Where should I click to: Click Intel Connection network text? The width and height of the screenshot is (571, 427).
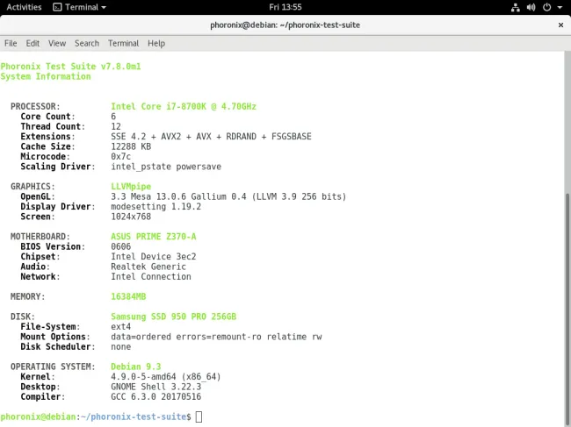point(151,276)
